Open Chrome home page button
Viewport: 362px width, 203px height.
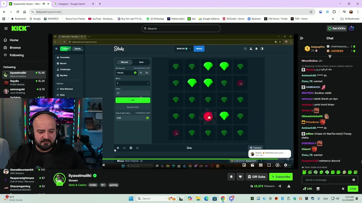[x=25, y=12]
